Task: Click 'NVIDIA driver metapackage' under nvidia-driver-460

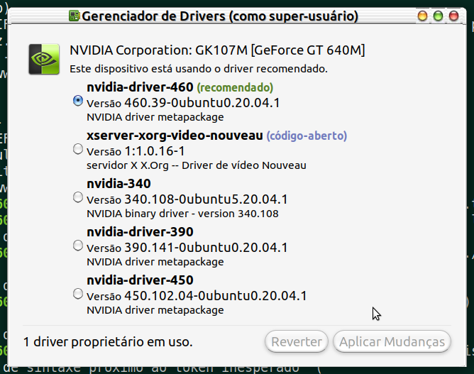Action: coord(155,117)
